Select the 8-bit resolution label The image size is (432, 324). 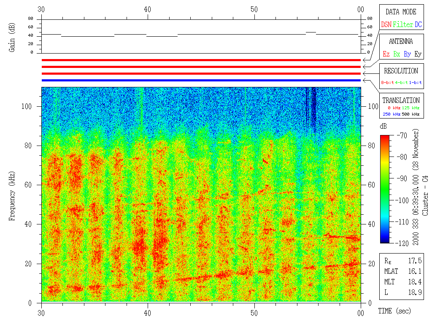click(x=387, y=83)
